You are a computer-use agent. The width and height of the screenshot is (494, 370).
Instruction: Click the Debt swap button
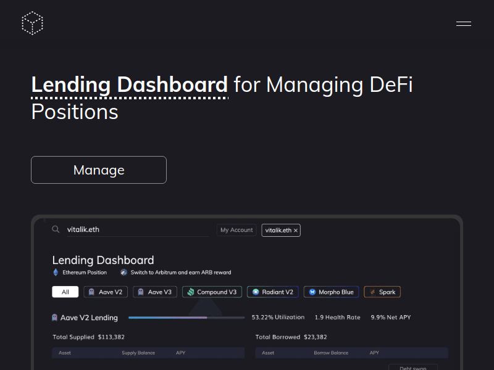(x=412, y=368)
